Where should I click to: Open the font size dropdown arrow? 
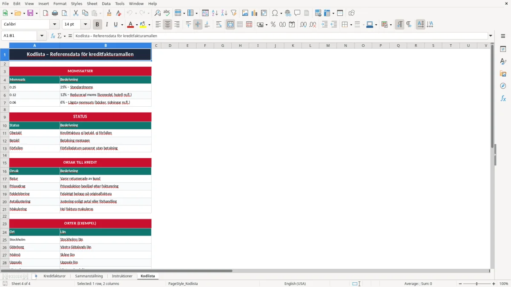click(85, 25)
